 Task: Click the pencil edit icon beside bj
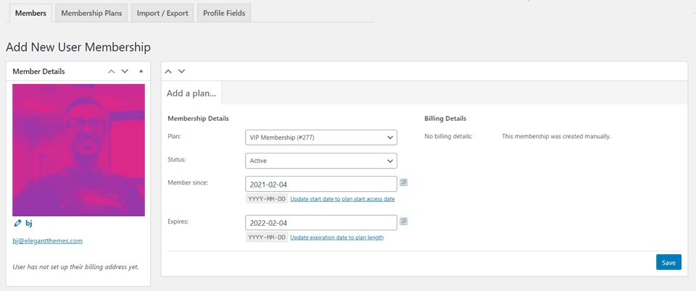coord(17,224)
